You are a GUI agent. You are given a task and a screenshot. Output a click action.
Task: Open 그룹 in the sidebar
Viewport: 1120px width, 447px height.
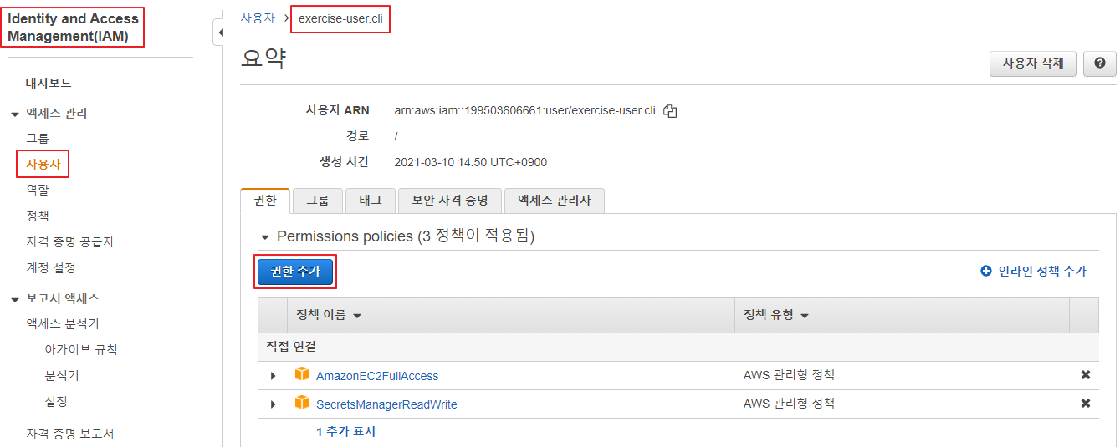[38, 138]
